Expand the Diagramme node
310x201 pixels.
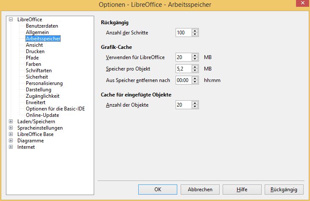11,140
